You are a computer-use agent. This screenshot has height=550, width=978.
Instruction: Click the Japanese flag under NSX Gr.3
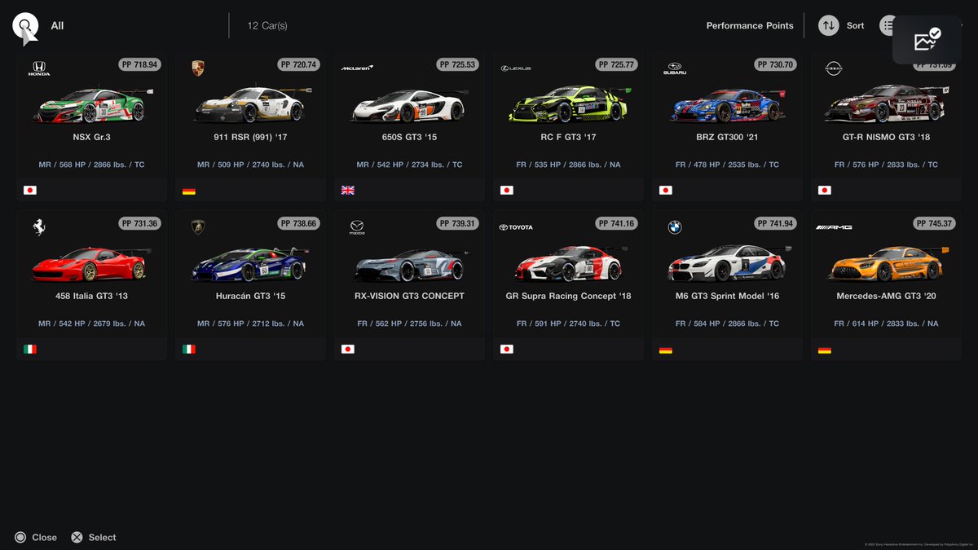30,189
